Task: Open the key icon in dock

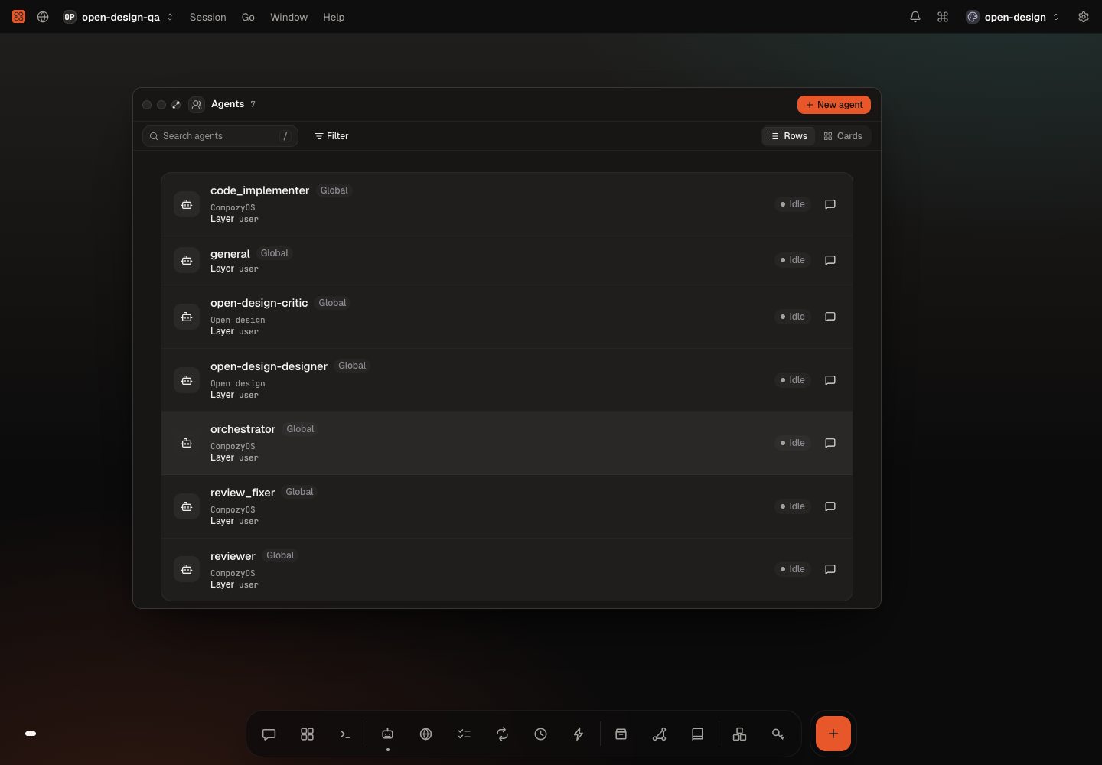Action: (x=778, y=734)
